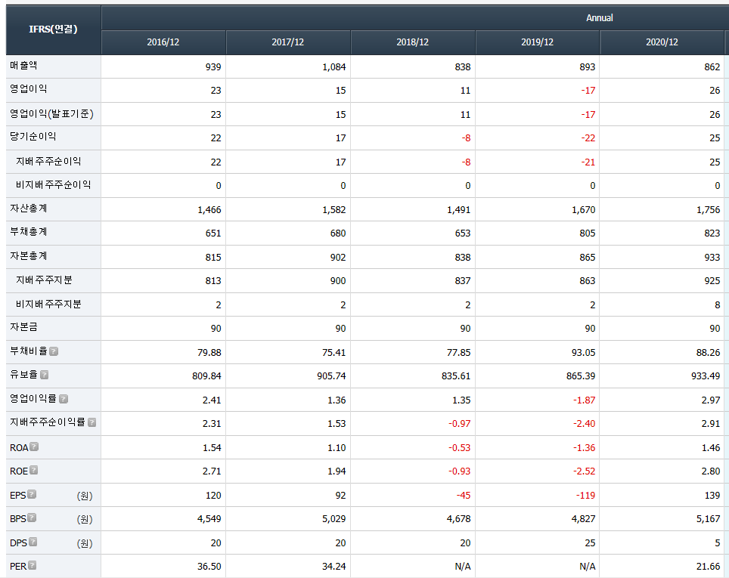Click 2016/12 PER value 36.50
Image resolution: width=729 pixels, height=578 pixels.
(209, 567)
